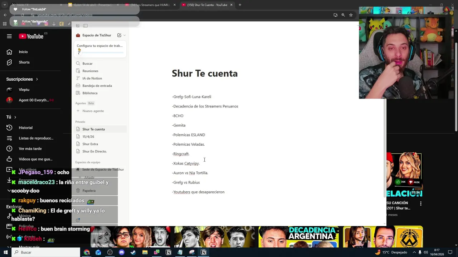Click the -Polemicas ESLAND line

[188, 135]
